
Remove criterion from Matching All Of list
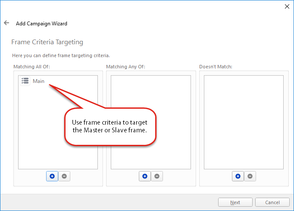pyautogui.click(x=64, y=176)
